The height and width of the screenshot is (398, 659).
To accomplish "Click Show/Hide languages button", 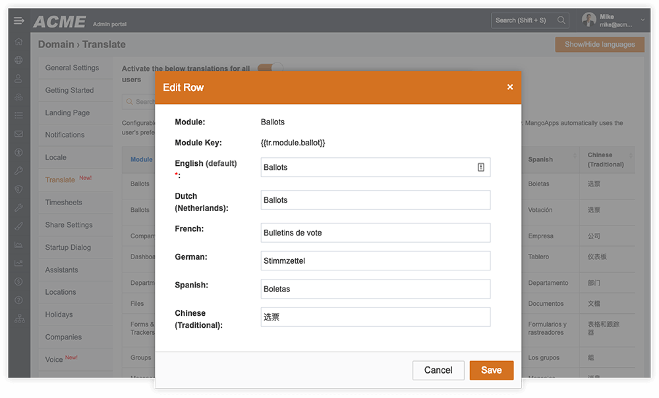I will pyautogui.click(x=599, y=44).
